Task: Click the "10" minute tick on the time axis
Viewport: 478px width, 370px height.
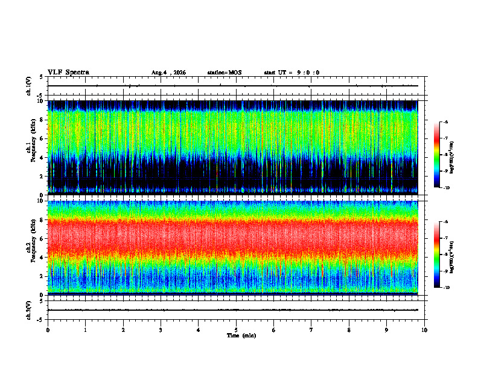Action: [424, 330]
